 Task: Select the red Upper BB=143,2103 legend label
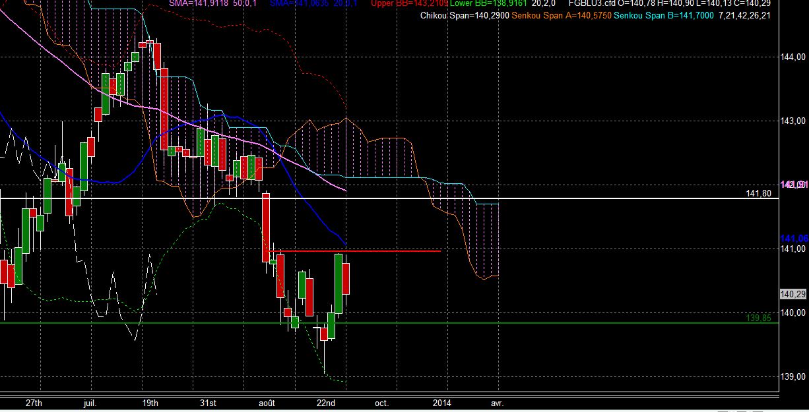[x=409, y=3]
